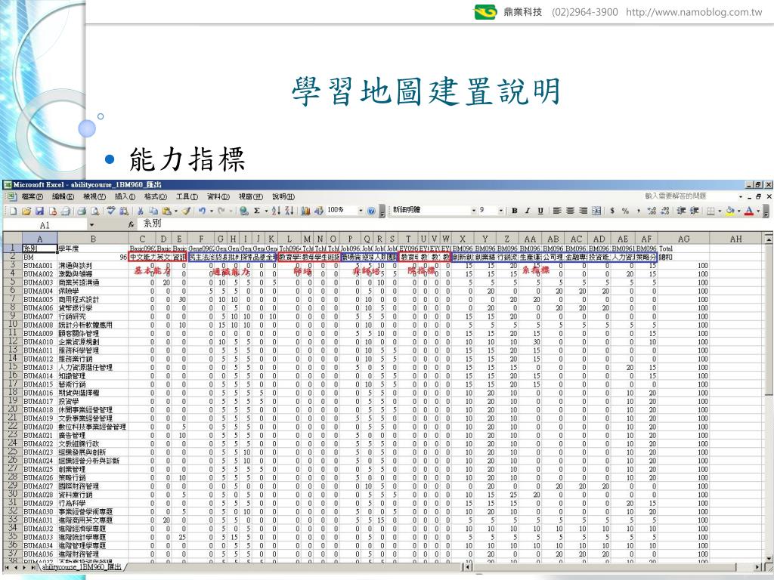The image size is (774, 580).
Task: Toggle Bold formatting
Action: (x=514, y=211)
